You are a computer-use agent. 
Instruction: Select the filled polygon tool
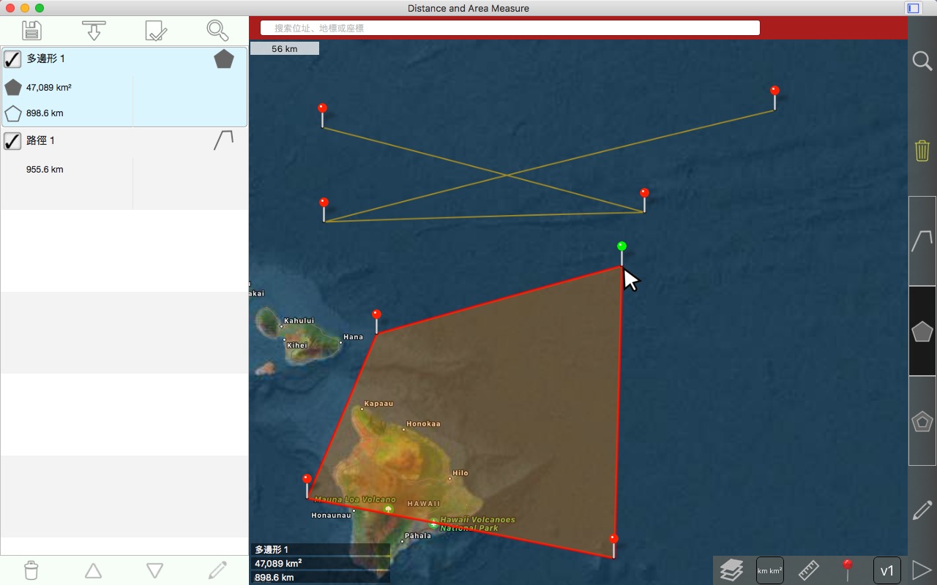[x=922, y=331]
